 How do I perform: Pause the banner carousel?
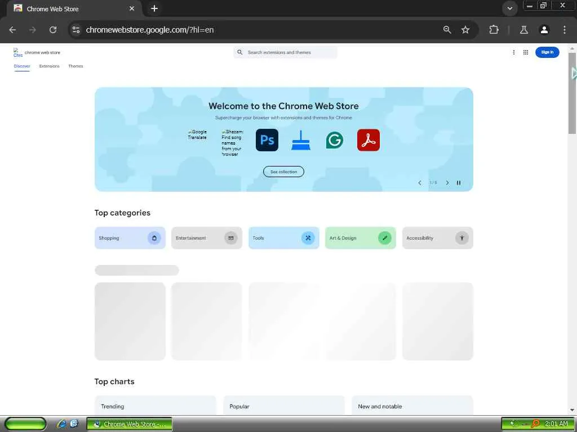[x=459, y=183]
